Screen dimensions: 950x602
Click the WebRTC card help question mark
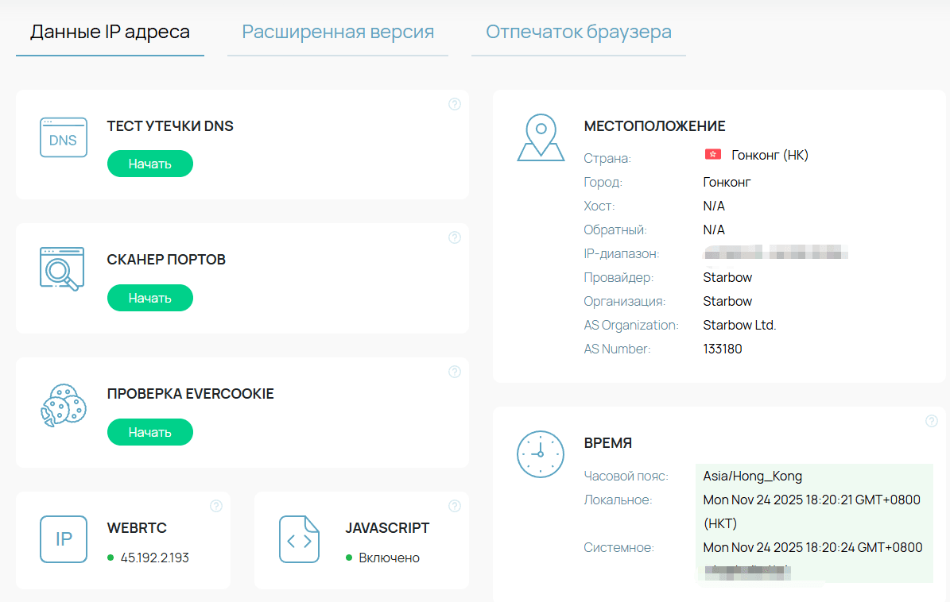(216, 506)
